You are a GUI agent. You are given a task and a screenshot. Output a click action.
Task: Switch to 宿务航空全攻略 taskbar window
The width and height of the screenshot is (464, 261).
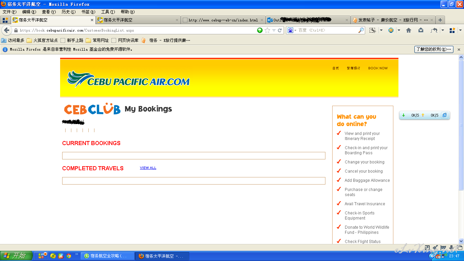point(107,256)
